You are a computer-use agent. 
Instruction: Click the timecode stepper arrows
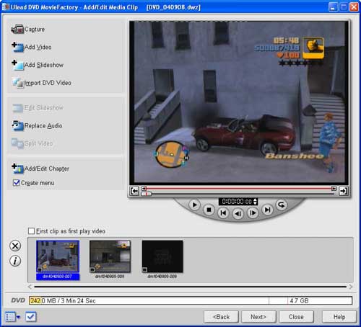[255, 202]
